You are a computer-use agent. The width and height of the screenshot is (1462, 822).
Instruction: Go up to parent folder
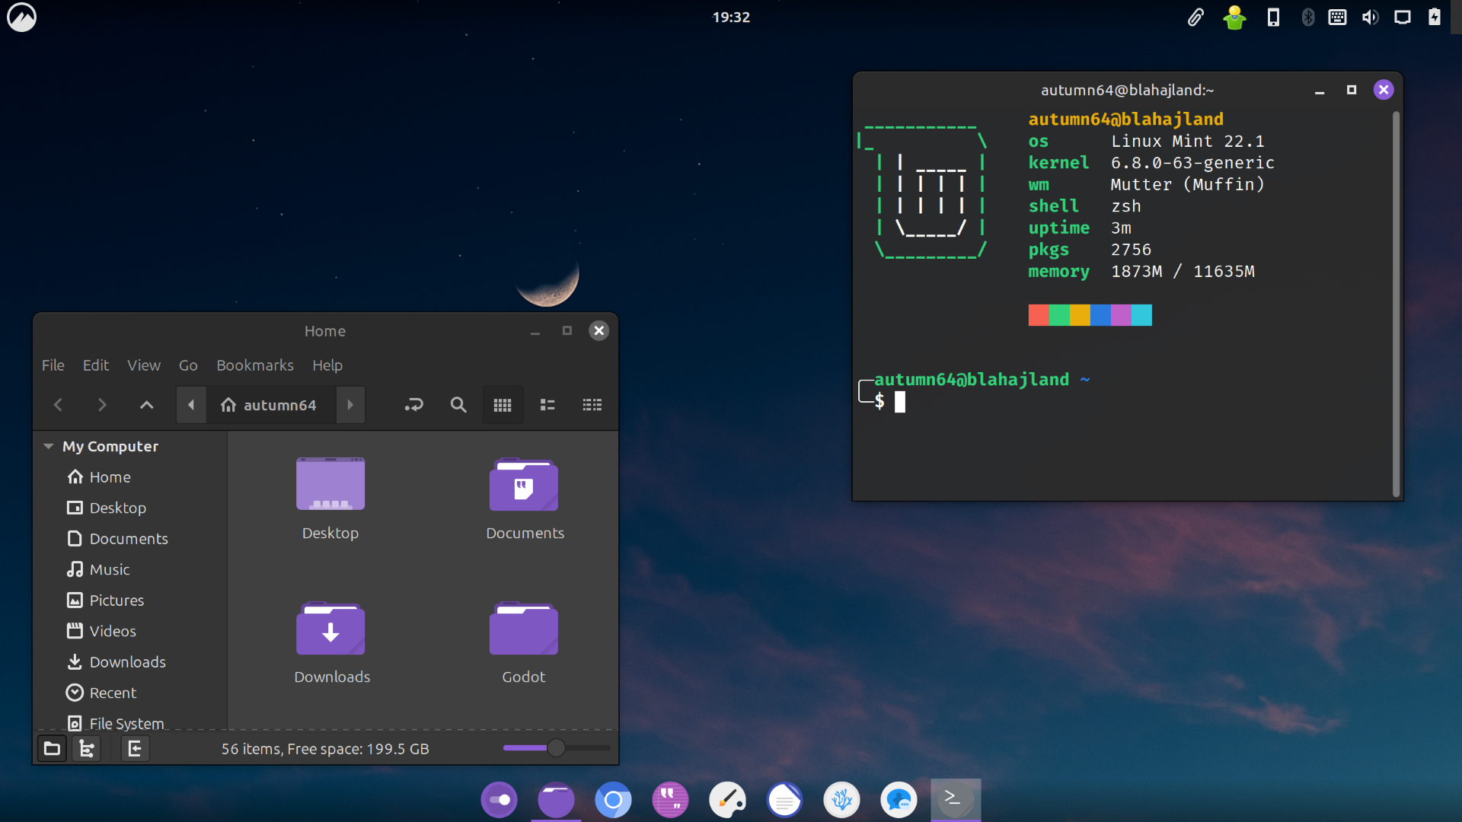click(146, 405)
